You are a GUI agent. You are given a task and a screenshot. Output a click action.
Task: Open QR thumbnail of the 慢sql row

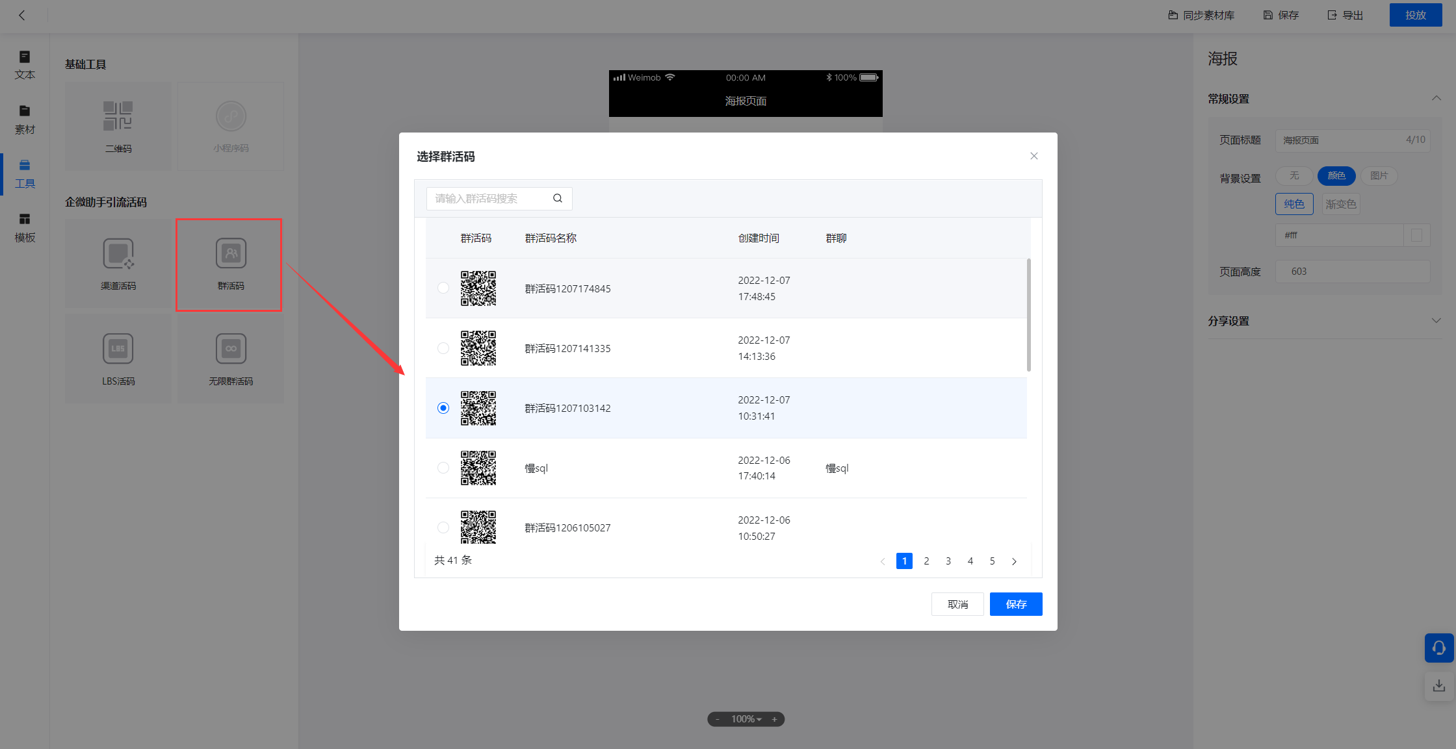478,468
